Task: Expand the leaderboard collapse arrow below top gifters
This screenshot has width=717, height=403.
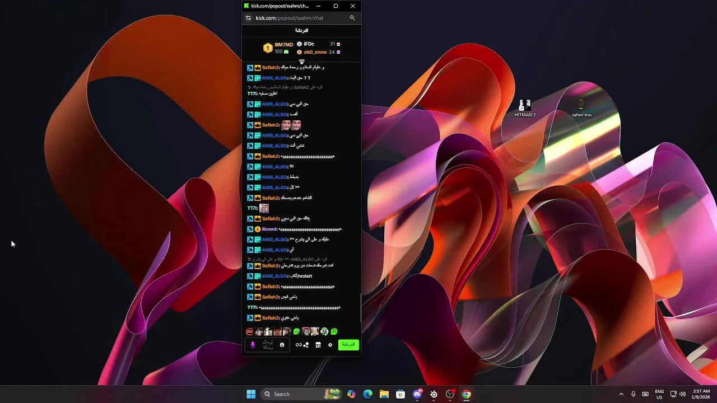Action: click(302, 62)
